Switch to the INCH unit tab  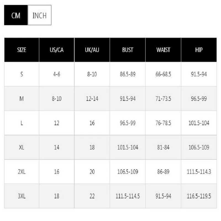point(40,15)
